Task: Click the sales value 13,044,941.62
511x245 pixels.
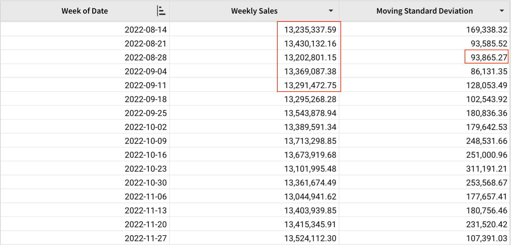Action: pyautogui.click(x=310, y=196)
